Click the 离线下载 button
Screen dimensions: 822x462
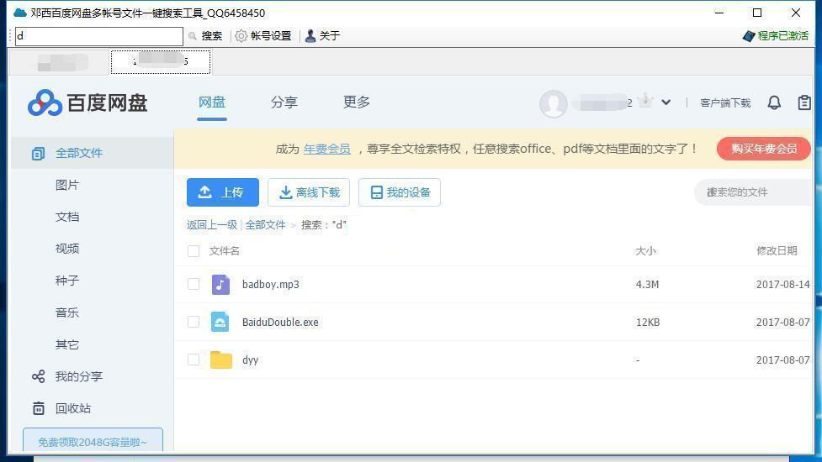tap(309, 192)
